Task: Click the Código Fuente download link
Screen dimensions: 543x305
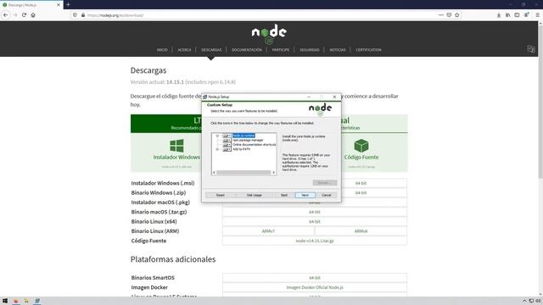Action: click(361, 158)
